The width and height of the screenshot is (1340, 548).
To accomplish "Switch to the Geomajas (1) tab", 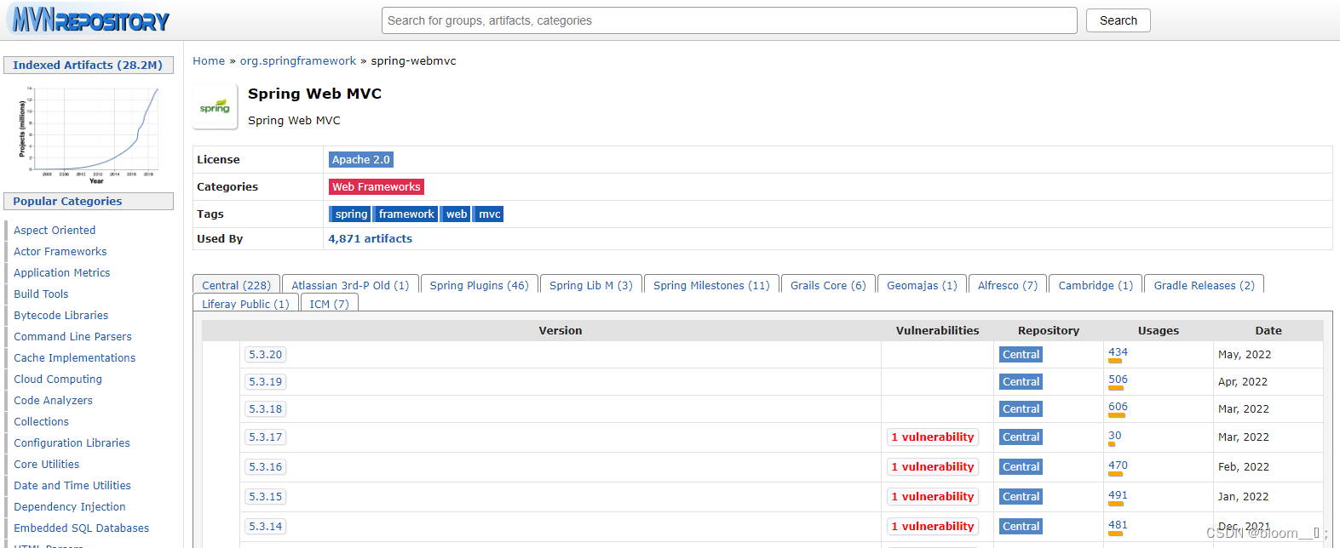I will [922, 285].
